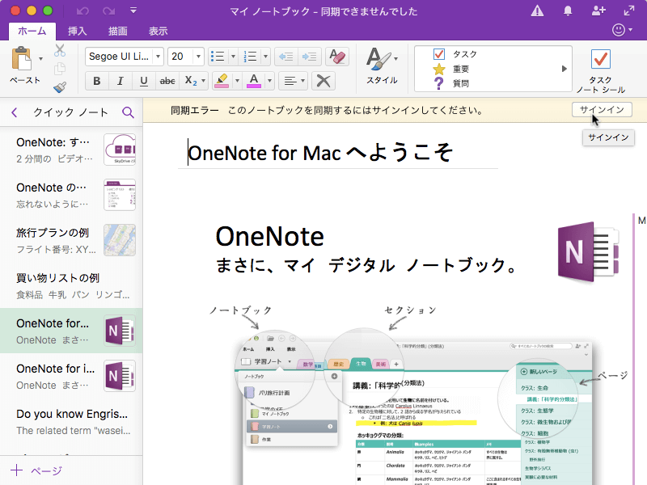This screenshot has height=485, width=647.
Task: Select the Format Painter brush icon
Action: click(x=60, y=86)
